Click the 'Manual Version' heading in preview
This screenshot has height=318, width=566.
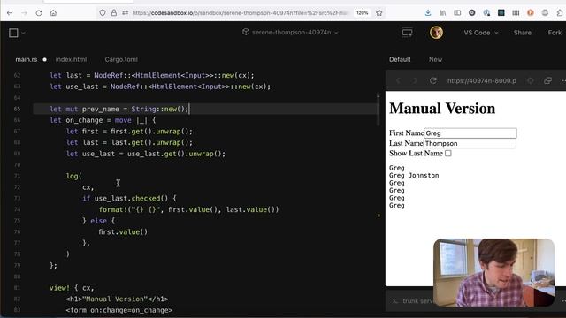442,109
